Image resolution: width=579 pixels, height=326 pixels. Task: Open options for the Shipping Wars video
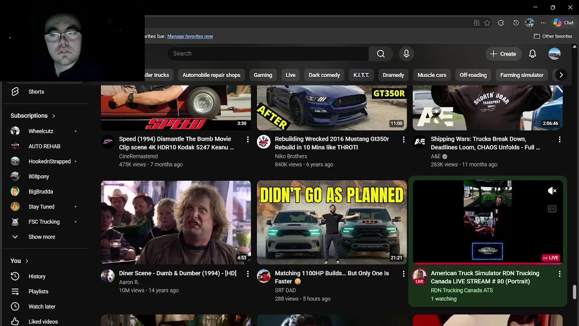[560, 139]
